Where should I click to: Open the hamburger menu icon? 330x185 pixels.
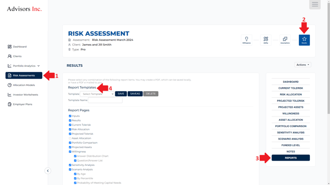[x=315, y=4]
